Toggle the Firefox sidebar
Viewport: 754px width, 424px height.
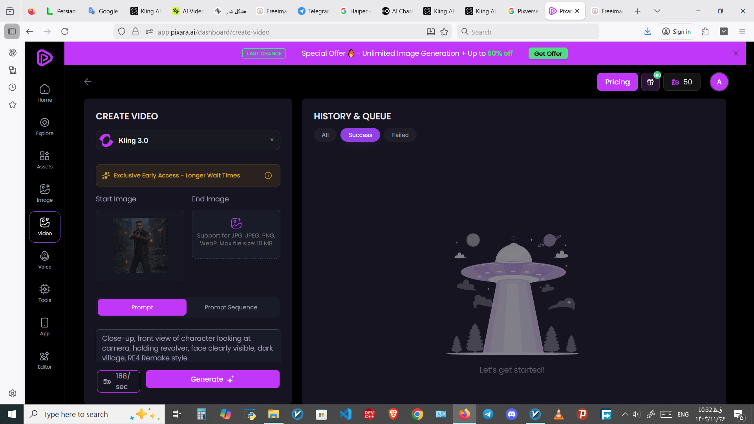12,32
